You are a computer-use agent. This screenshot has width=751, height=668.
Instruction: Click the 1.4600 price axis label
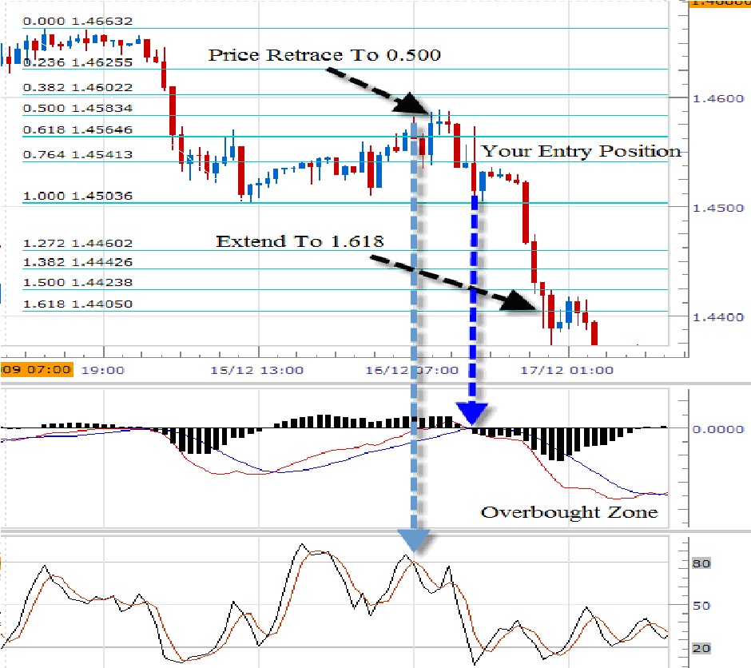coord(718,98)
